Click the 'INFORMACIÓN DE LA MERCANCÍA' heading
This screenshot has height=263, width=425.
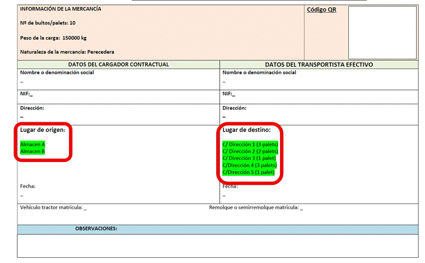(61, 9)
